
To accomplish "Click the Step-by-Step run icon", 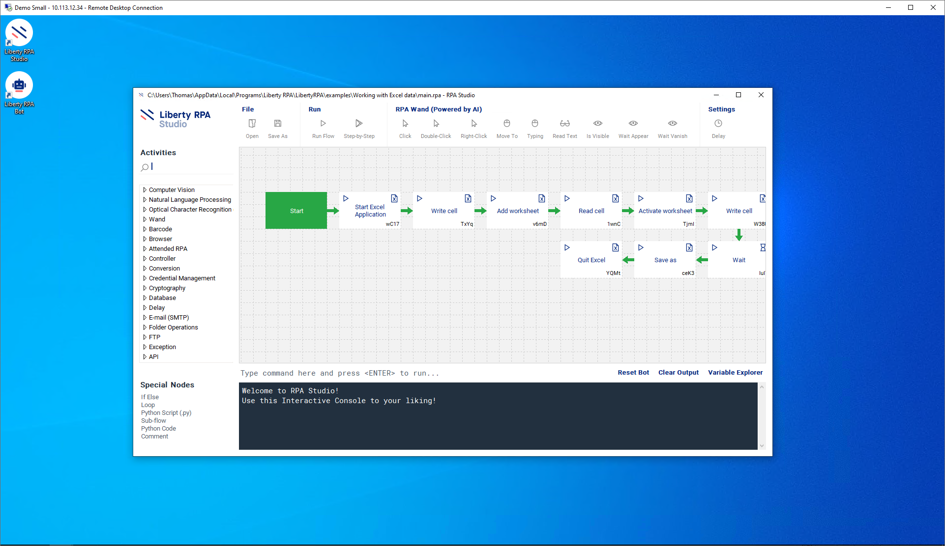I will coord(358,124).
